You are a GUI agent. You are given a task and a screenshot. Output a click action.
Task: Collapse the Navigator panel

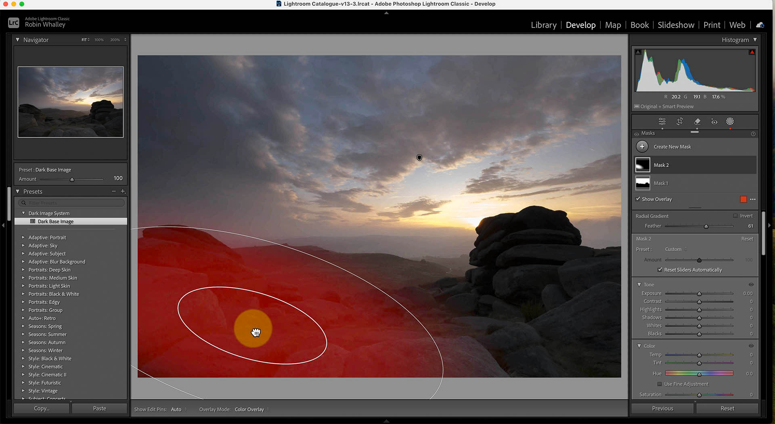[x=18, y=40]
